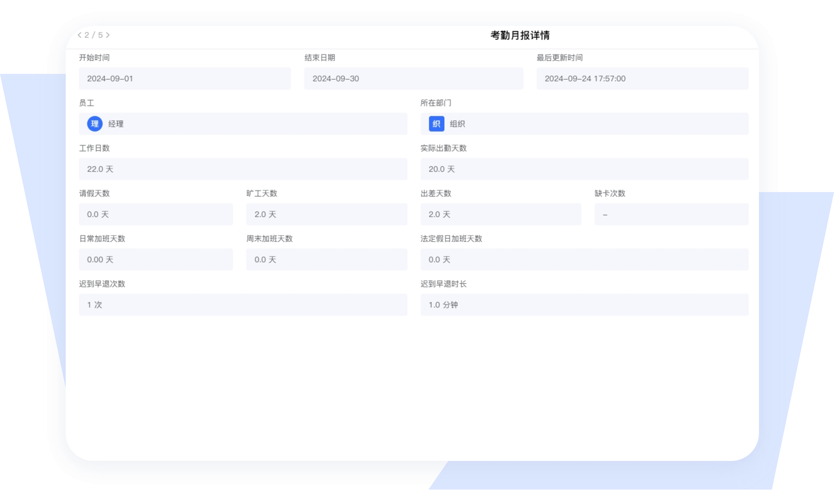Screen dimensions: 834x496
Task: Click the 开始时间 label
Action: click(x=94, y=58)
